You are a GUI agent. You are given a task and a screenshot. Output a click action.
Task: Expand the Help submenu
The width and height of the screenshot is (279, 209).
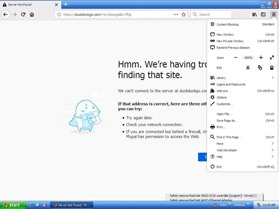[242, 156]
